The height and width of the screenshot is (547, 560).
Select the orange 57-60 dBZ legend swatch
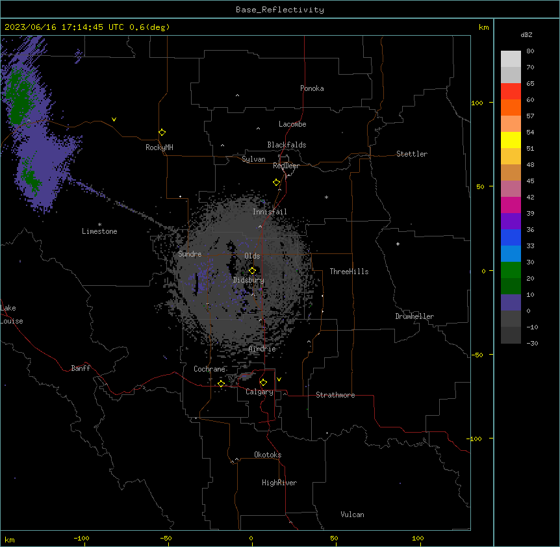511,107
